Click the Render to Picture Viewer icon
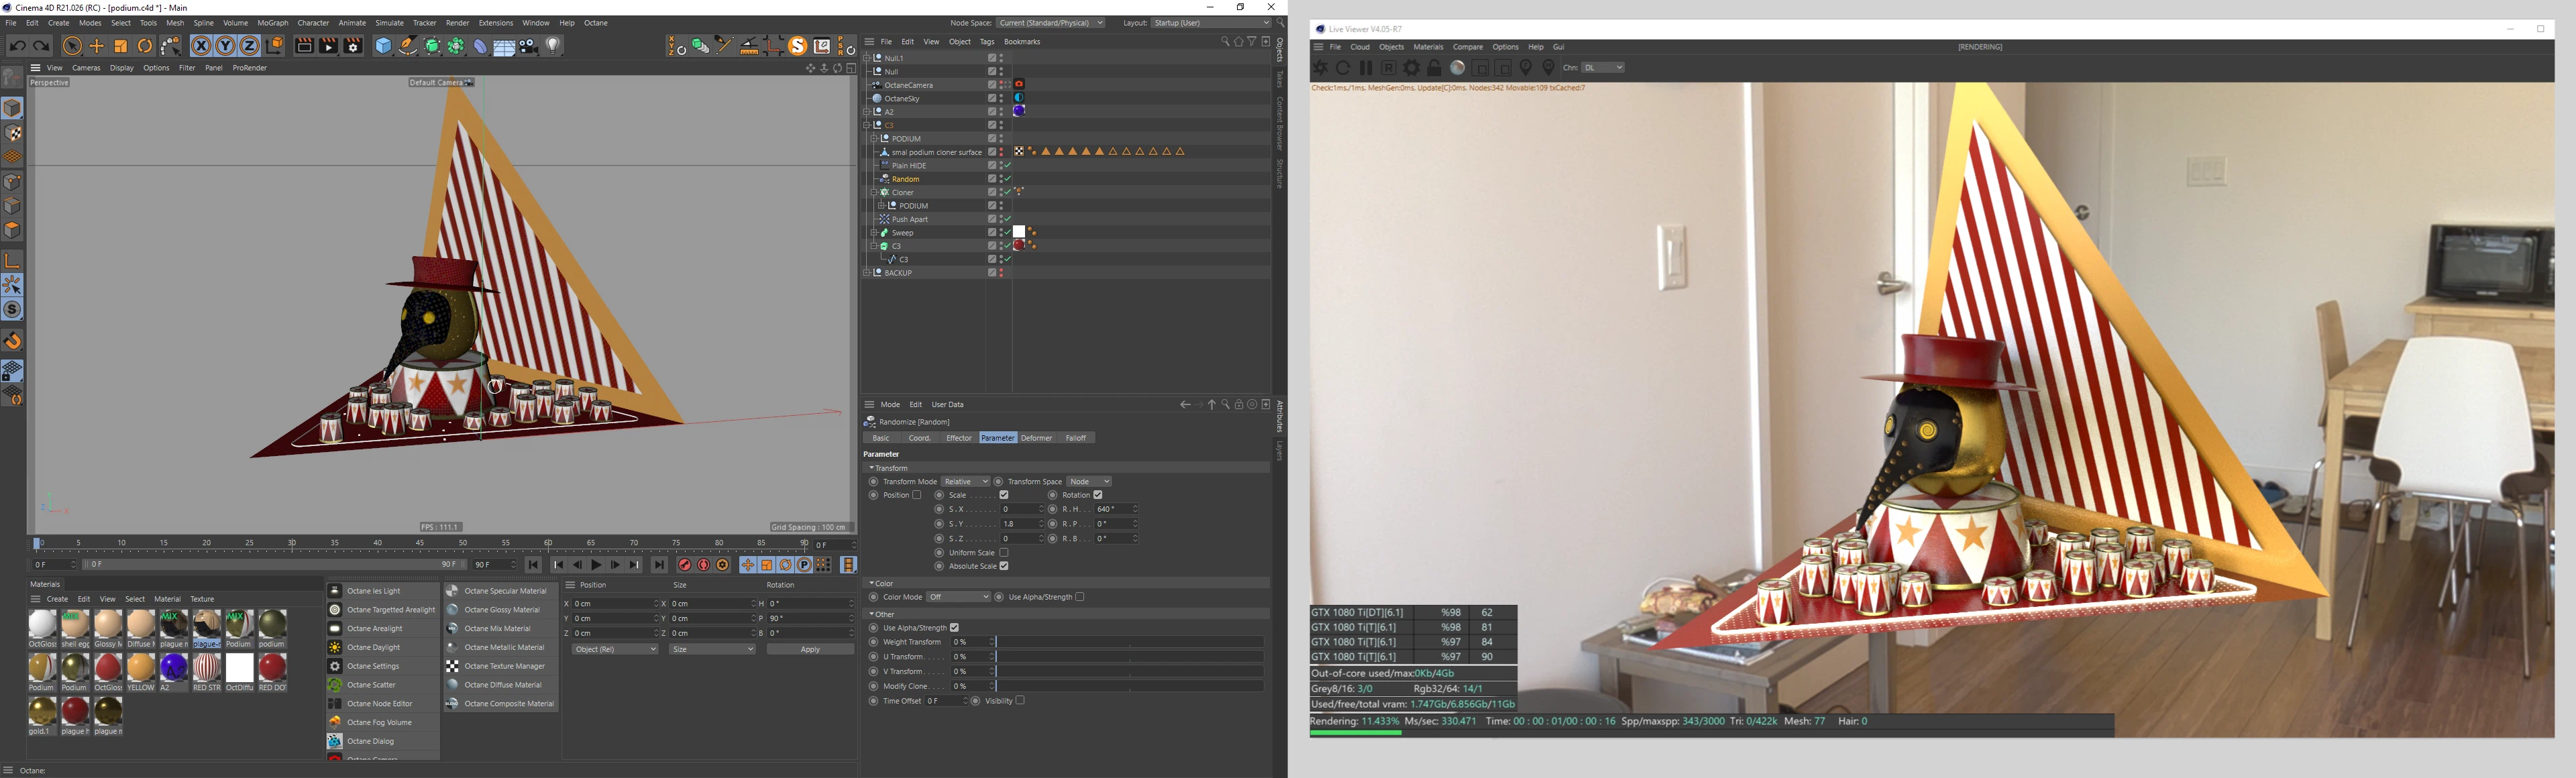 tap(328, 46)
